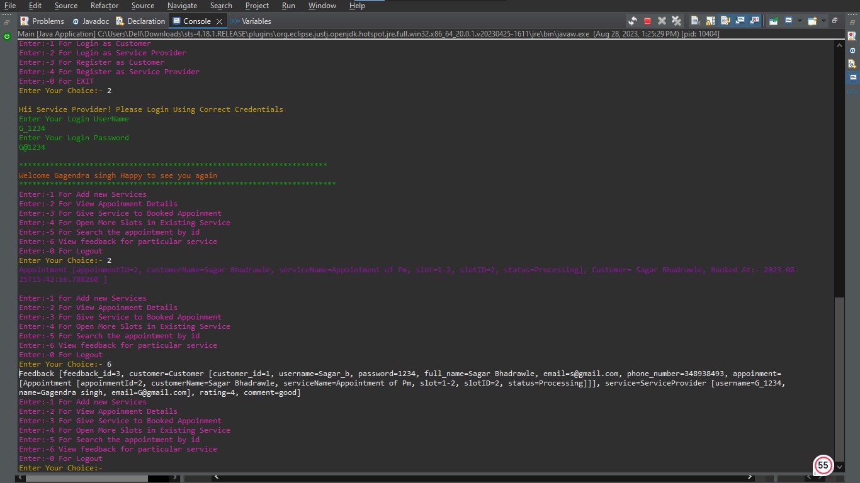Viewport: 860px width, 483px height.
Task: Open the Navigate menu
Action: click(182, 6)
